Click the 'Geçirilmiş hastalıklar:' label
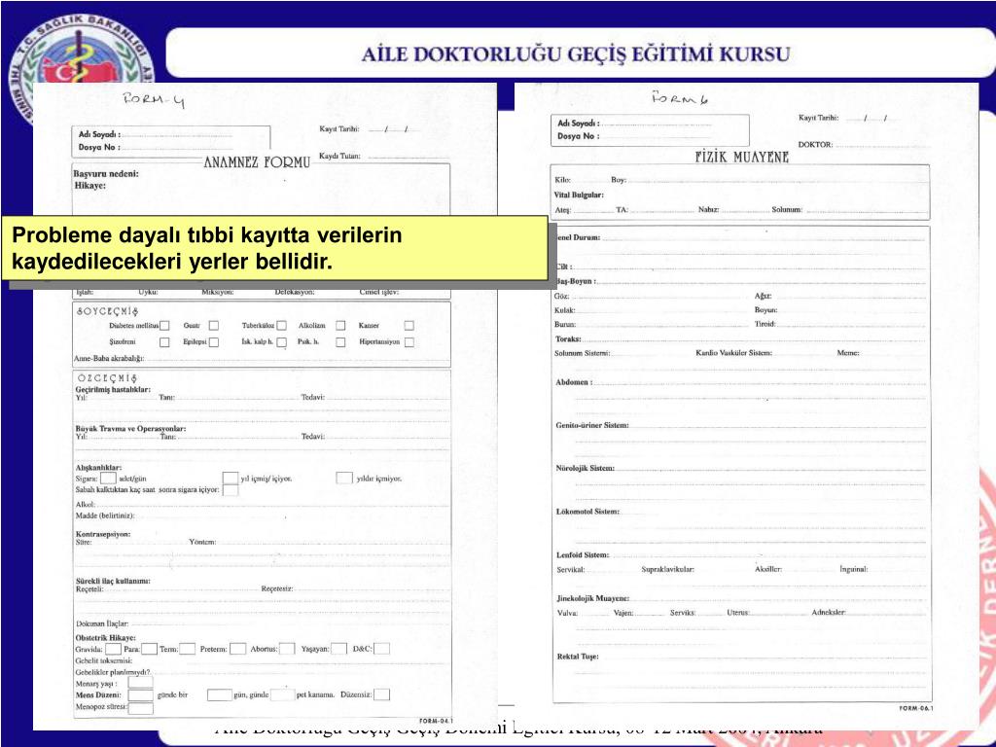 point(113,389)
